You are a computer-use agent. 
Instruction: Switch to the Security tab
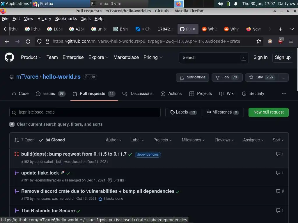[x=253, y=93]
